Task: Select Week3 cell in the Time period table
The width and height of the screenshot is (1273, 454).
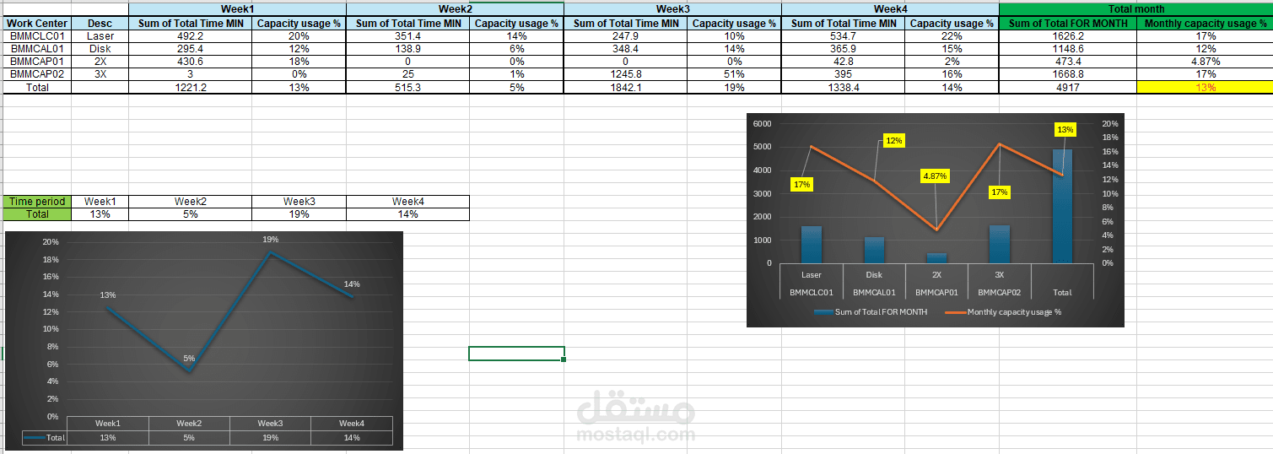Action: pyautogui.click(x=299, y=202)
